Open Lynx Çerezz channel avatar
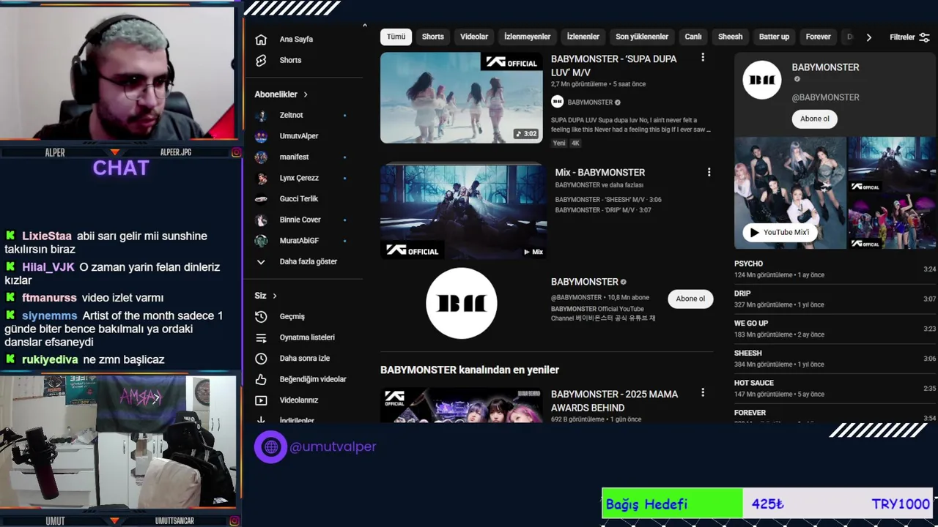Image resolution: width=938 pixels, height=527 pixels. (x=261, y=178)
